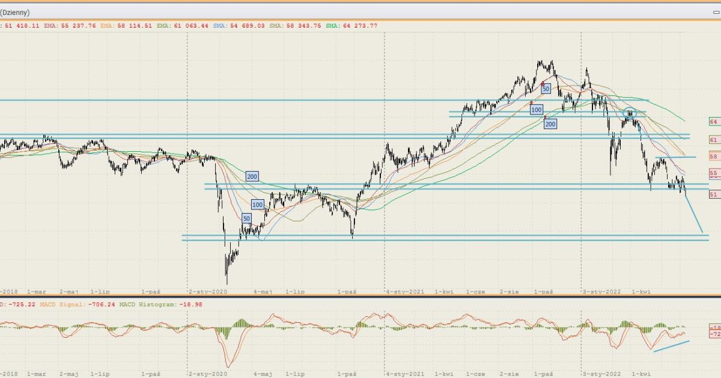Select the orange EMA 58 114.51 legend label

pos(125,26)
